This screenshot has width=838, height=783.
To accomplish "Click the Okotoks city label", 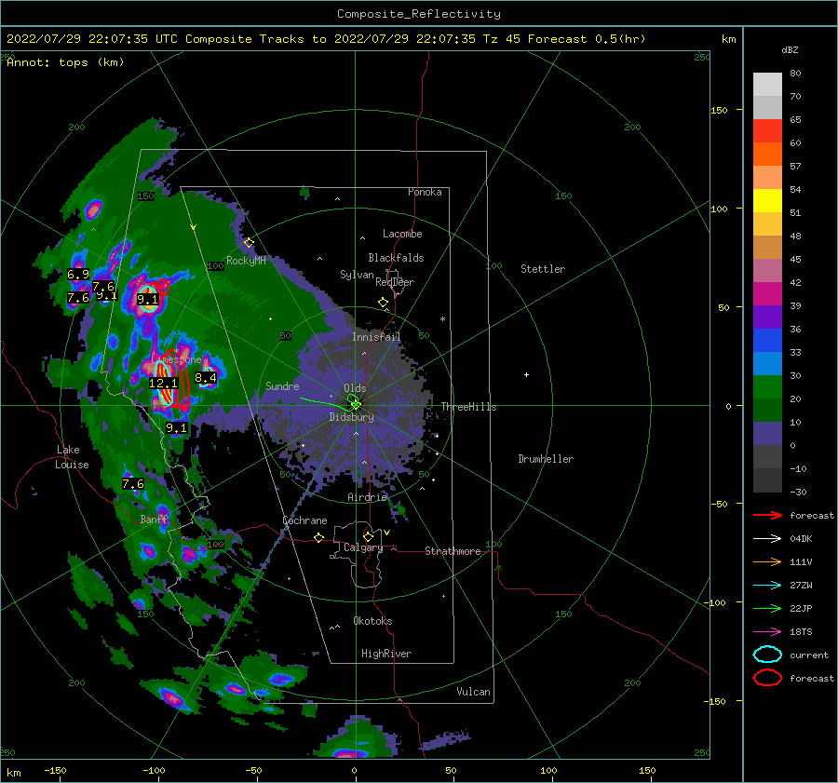I will [372, 621].
